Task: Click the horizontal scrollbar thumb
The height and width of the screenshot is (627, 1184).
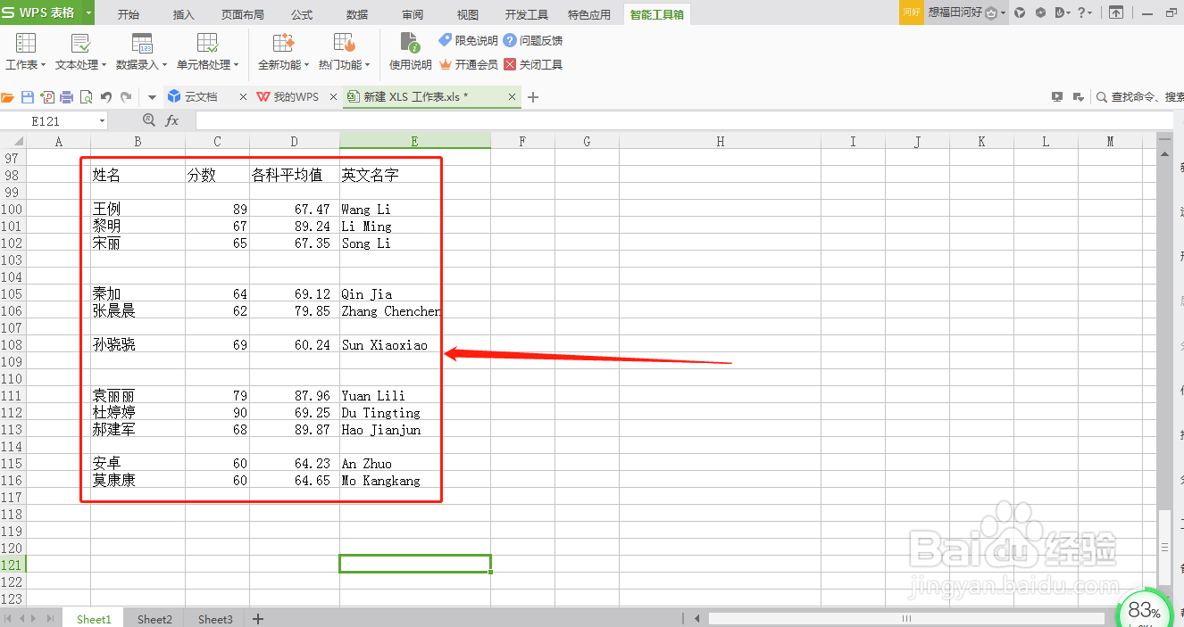Action: pyautogui.click(x=906, y=618)
